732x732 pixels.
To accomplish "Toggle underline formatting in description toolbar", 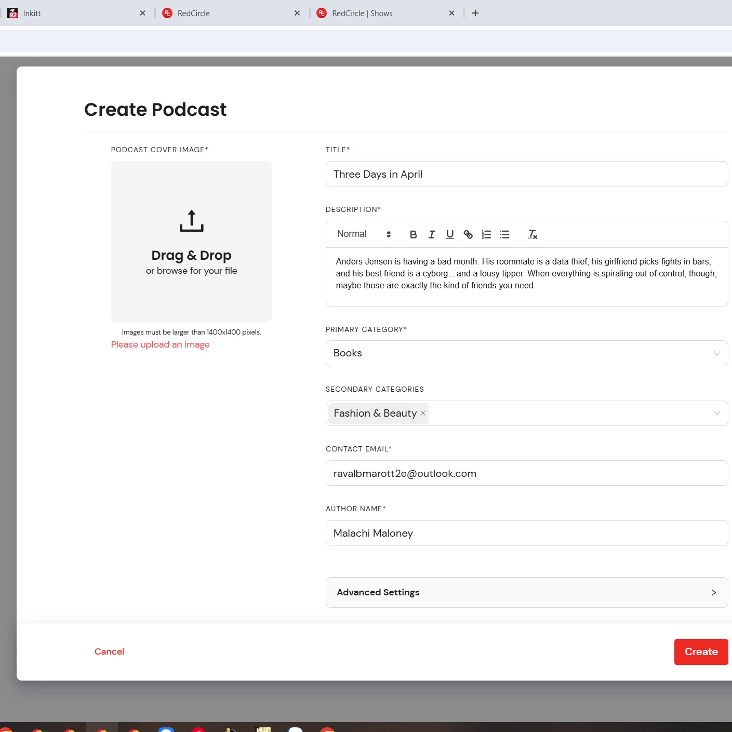I will [450, 234].
